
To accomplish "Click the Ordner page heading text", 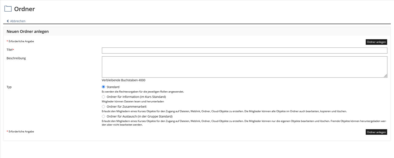I will tap(24, 9).
